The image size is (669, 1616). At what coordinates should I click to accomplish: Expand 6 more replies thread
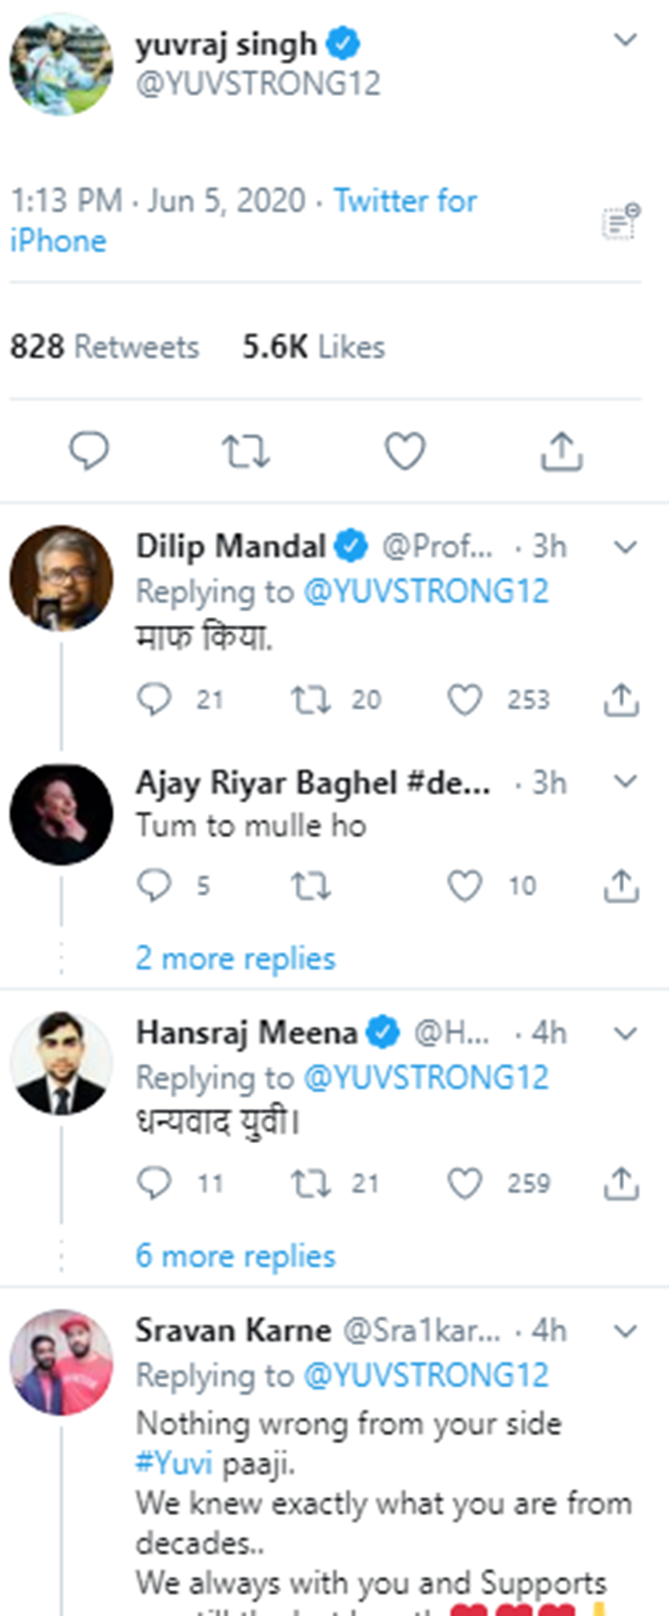point(235,1256)
